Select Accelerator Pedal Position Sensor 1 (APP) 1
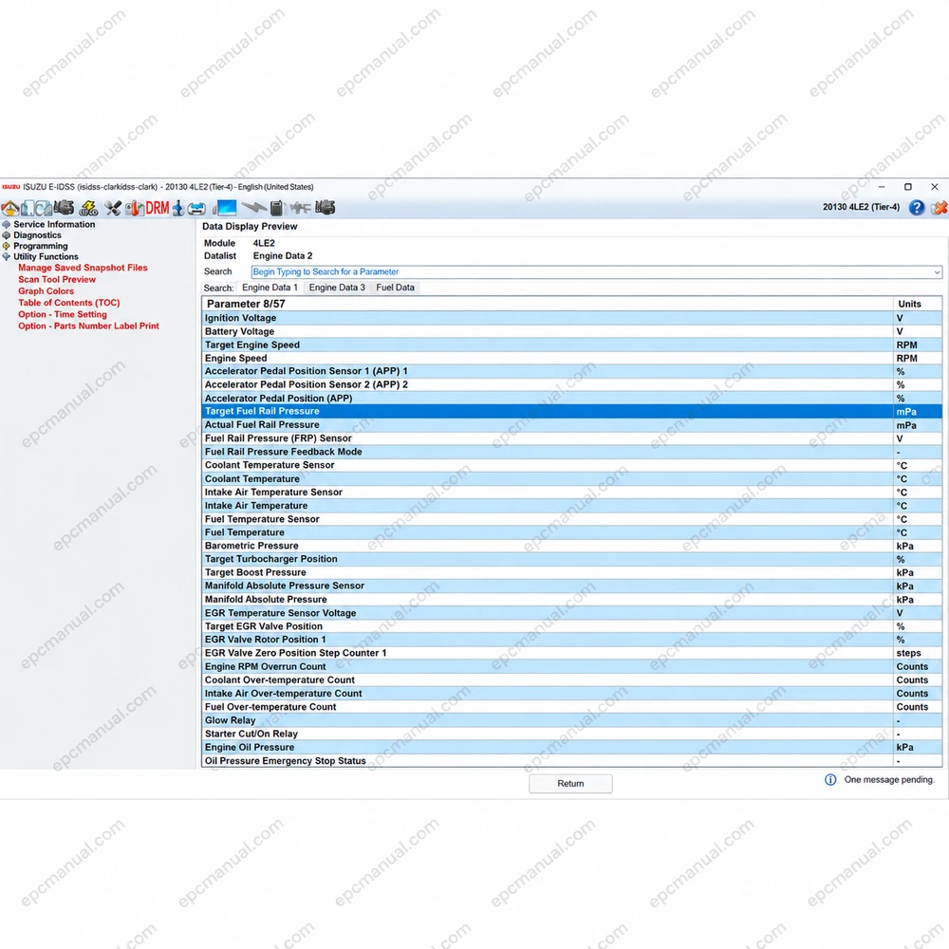 571,371
